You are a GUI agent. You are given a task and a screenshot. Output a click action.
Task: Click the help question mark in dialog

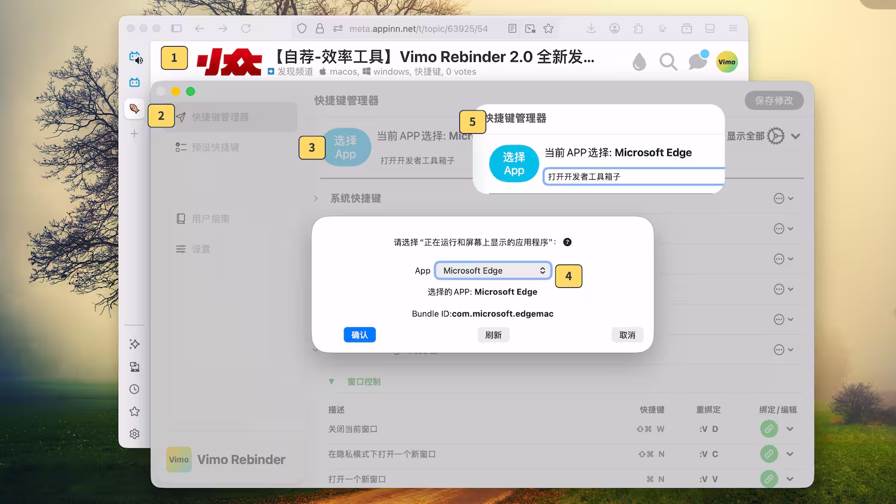click(x=567, y=242)
